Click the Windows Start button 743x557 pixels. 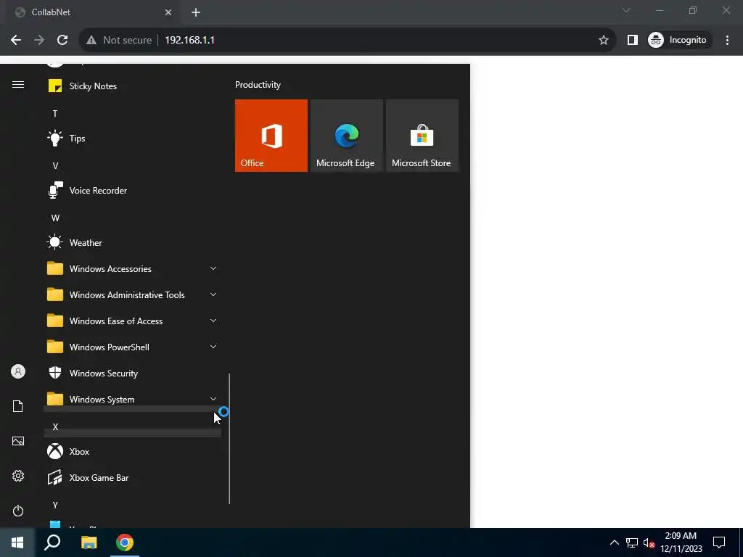[17, 542]
